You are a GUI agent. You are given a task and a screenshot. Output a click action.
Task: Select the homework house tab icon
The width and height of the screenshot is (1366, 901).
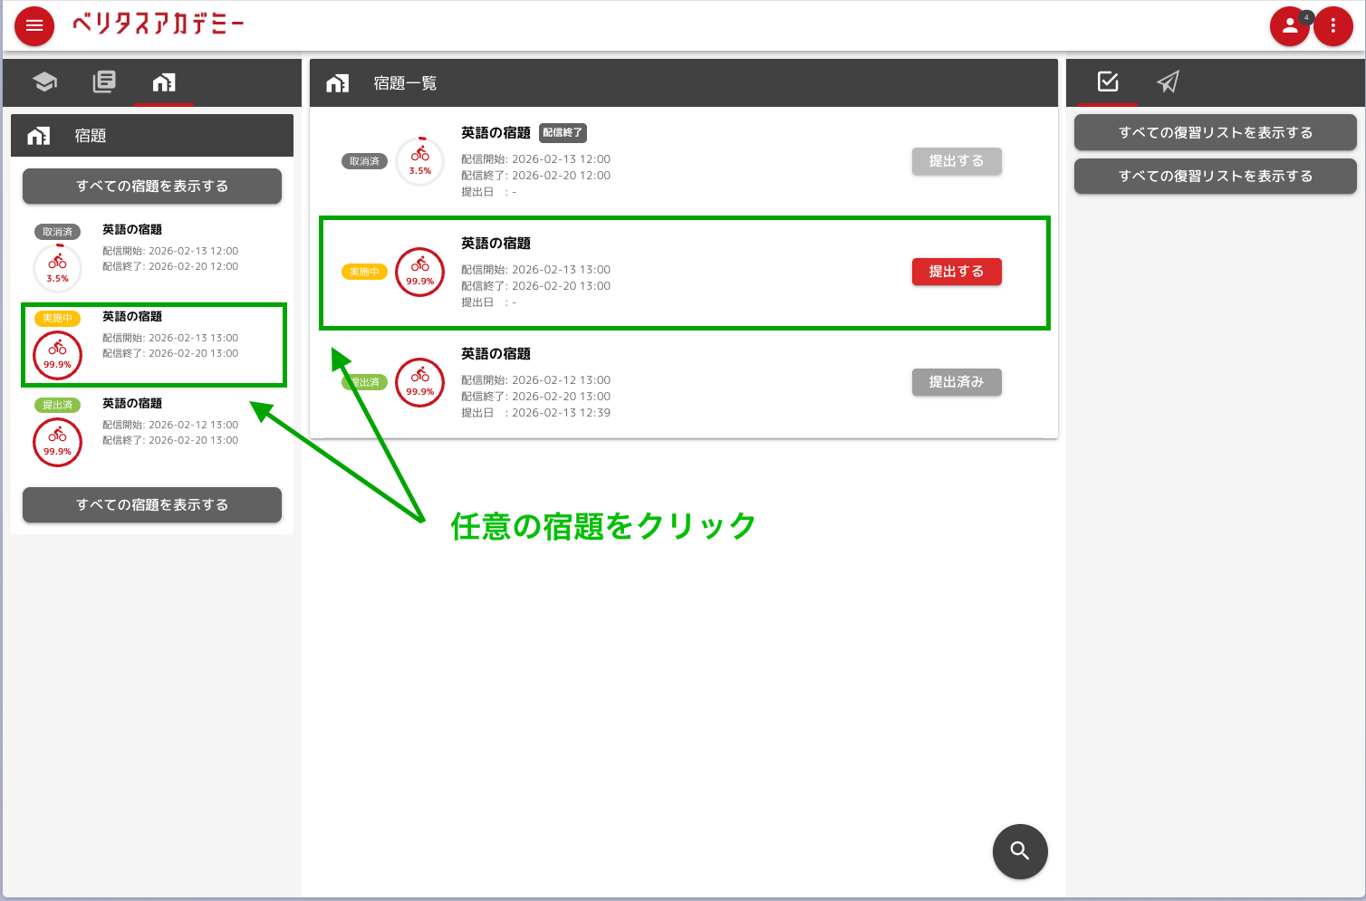tap(164, 82)
